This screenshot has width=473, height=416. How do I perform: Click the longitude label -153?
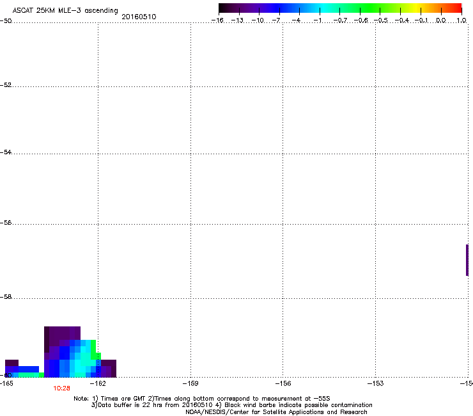coord(376,383)
